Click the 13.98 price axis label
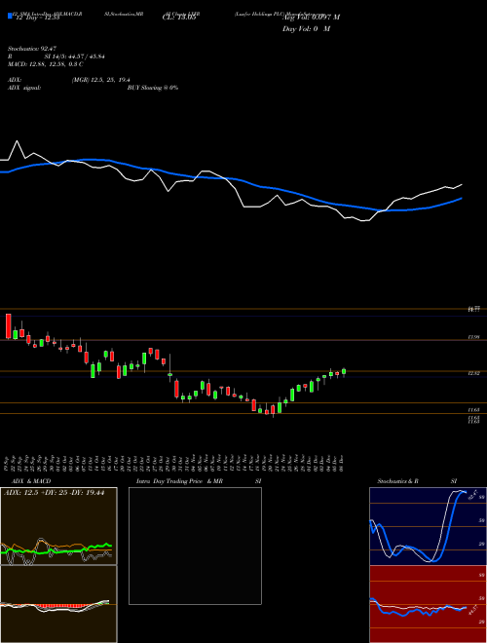487x643 pixels. pos(473,337)
